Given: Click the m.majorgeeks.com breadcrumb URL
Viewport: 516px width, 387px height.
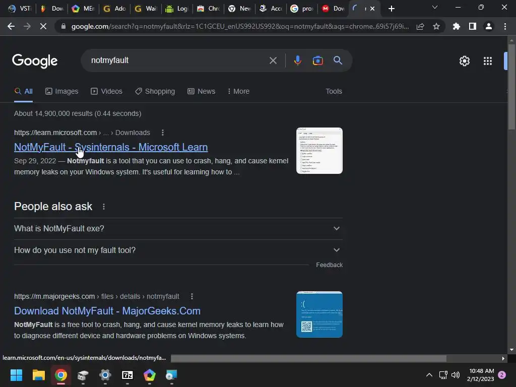Looking at the screenshot, I should click(x=97, y=296).
